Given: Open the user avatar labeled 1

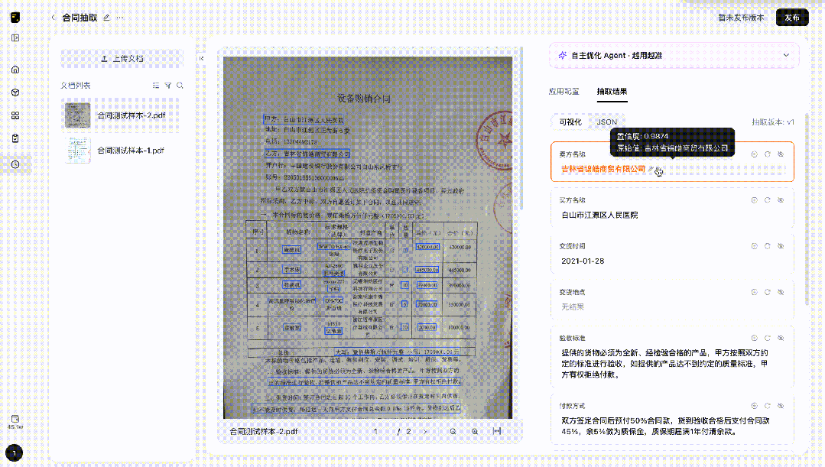Looking at the screenshot, I should (15, 452).
